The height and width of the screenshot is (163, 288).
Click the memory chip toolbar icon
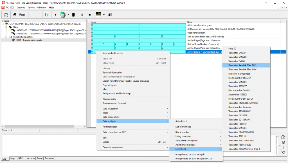pos(73,15)
